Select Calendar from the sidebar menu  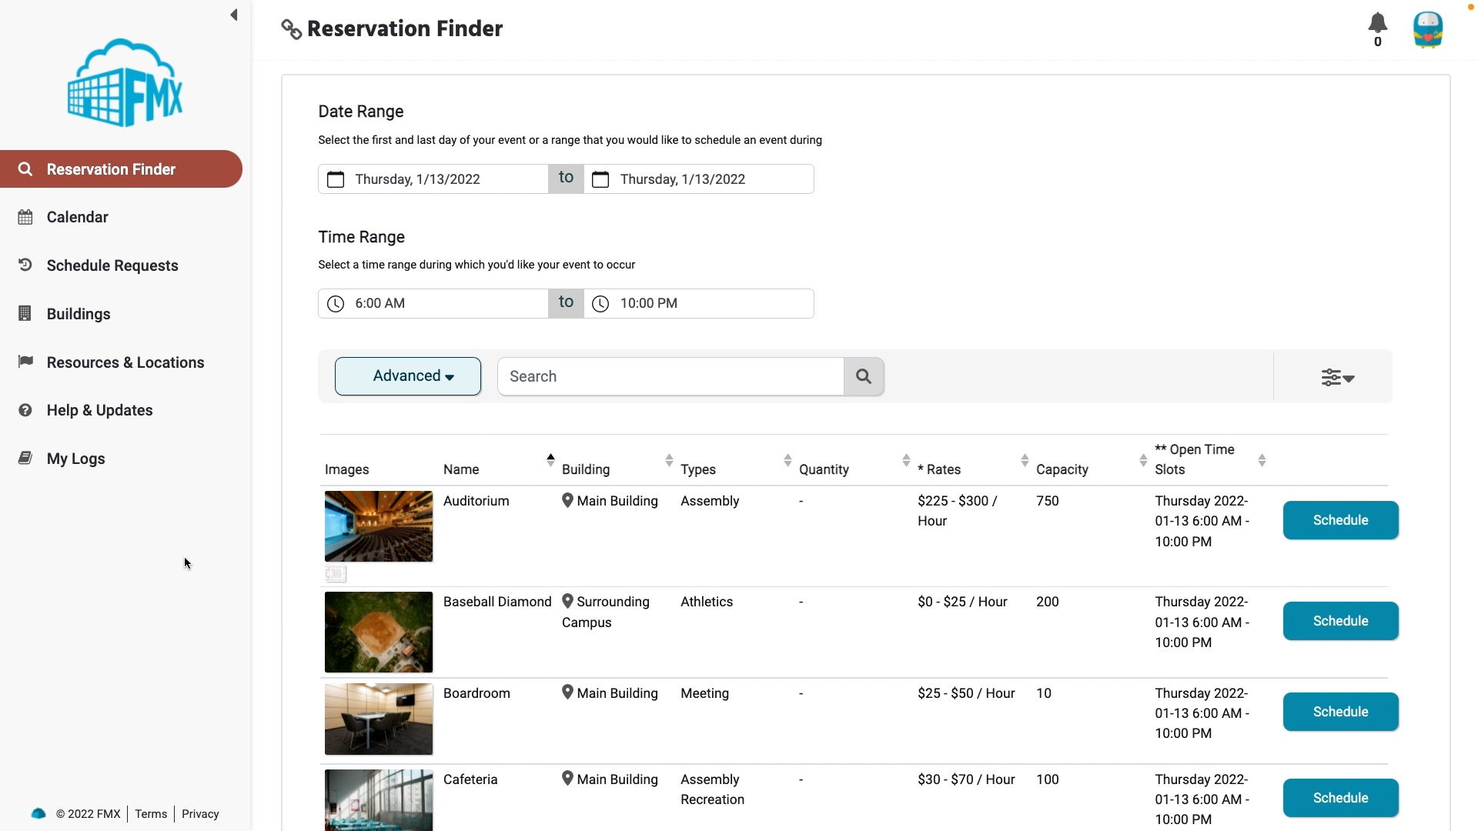point(76,217)
